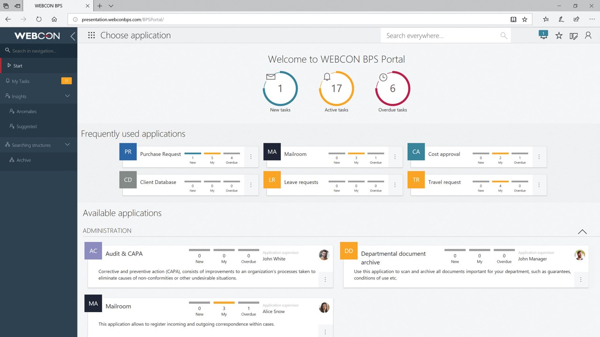Click the browser back arrow
This screenshot has width=600, height=337.
pyautogui.click(x=8, y=19)
